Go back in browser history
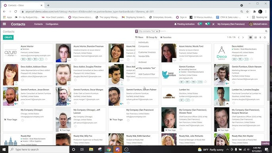Image resolution: width=272 pixels, height=153 pixels. pos(4,11)
